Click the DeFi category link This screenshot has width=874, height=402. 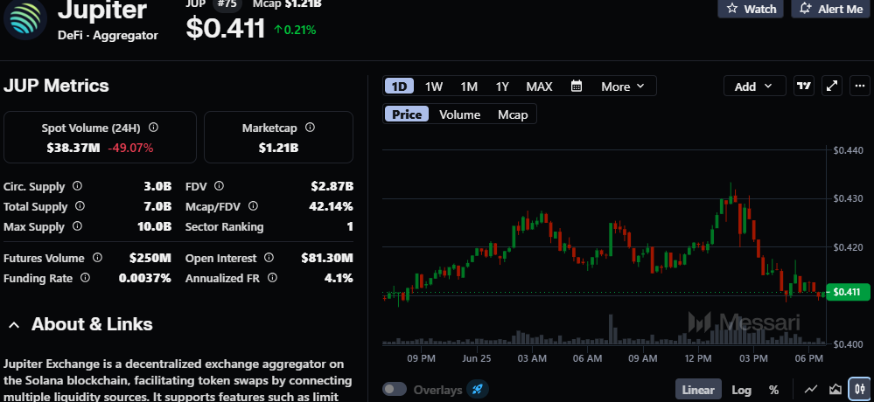pyautogui.click(x=71, y=35)
